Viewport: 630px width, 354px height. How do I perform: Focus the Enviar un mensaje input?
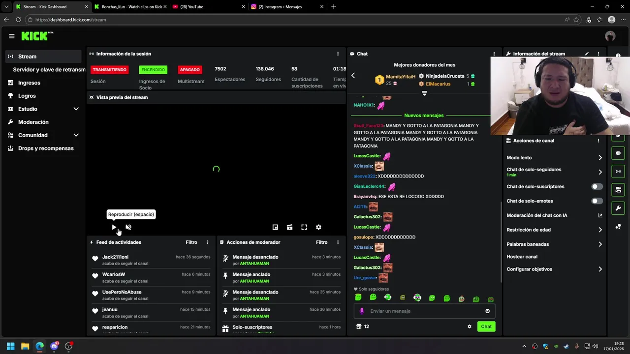pyautogui.click(x=424, y=311)
